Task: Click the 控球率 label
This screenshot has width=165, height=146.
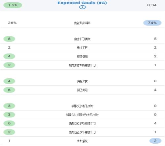Action: click(82, 23)
